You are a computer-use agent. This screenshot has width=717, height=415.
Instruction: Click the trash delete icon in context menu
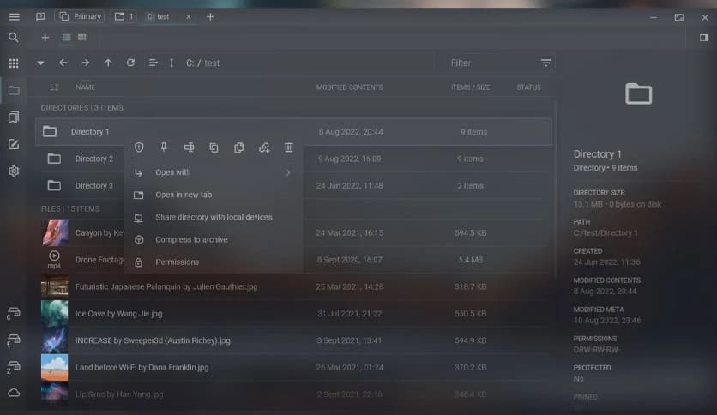(x=288, y=147)
